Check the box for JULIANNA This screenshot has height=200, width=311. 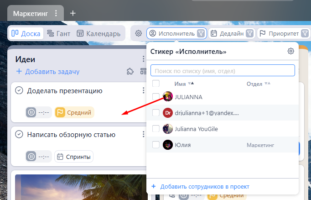(x=156, y=97)
